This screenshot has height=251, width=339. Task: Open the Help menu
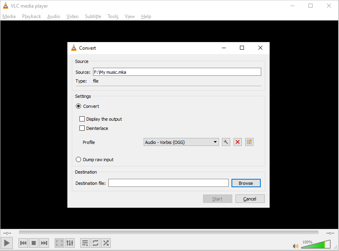tap(146, 16)
